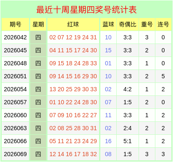Click the table title 最近十周星期四奖号统计表
Screen dimensions: 173x162
86,10
